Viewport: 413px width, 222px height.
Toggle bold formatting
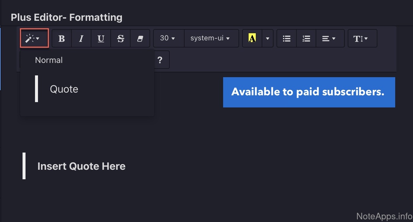pos(62,39)
